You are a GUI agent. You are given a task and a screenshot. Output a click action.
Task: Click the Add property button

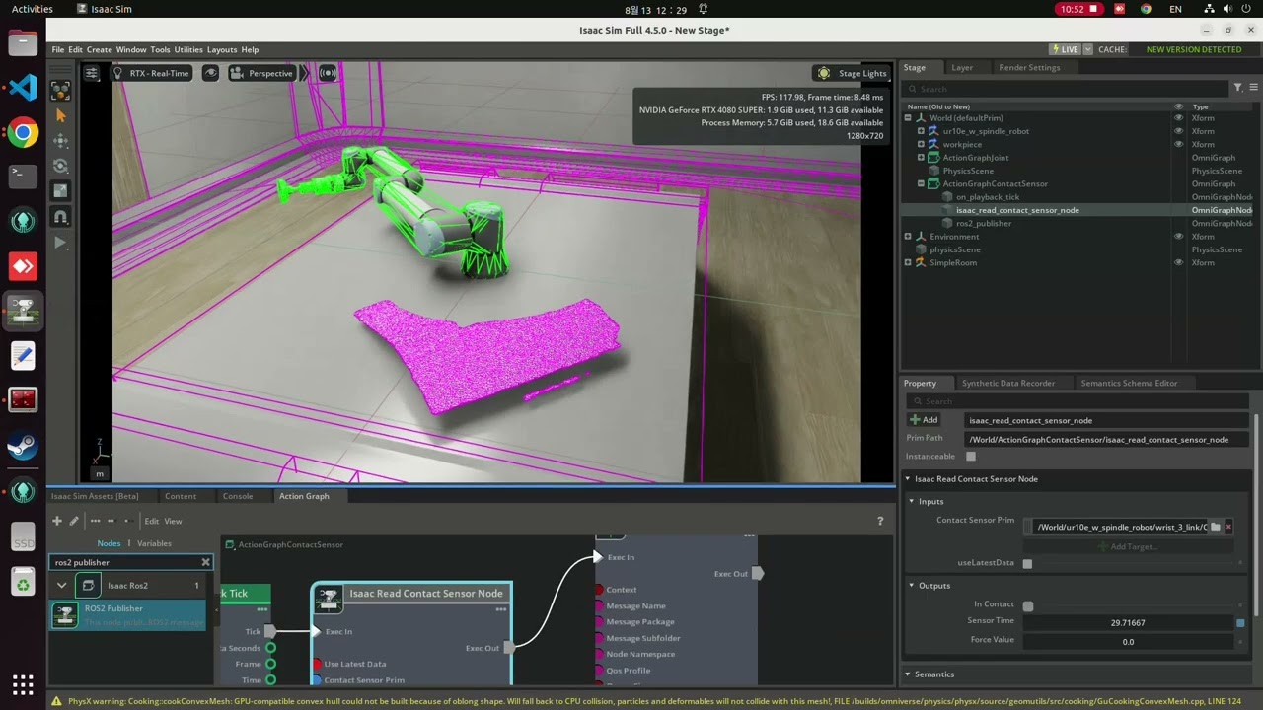click(x=924, y=420)
